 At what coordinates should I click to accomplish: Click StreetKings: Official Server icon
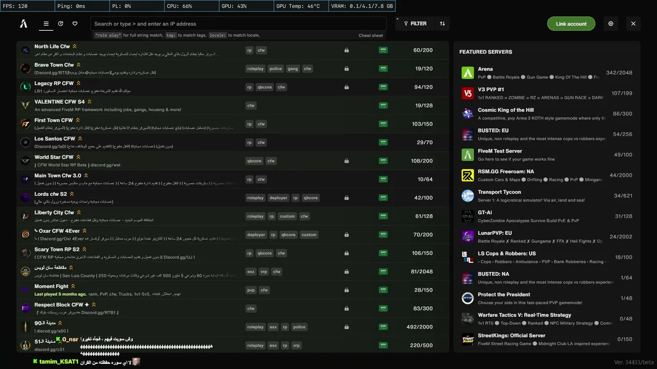click(x=468, y=339)
